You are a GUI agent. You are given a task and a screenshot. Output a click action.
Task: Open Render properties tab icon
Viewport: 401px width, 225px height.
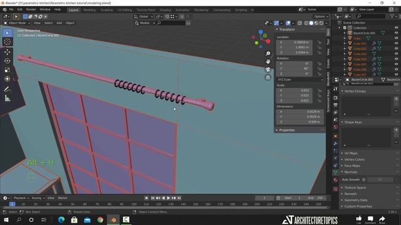[335, 98]
